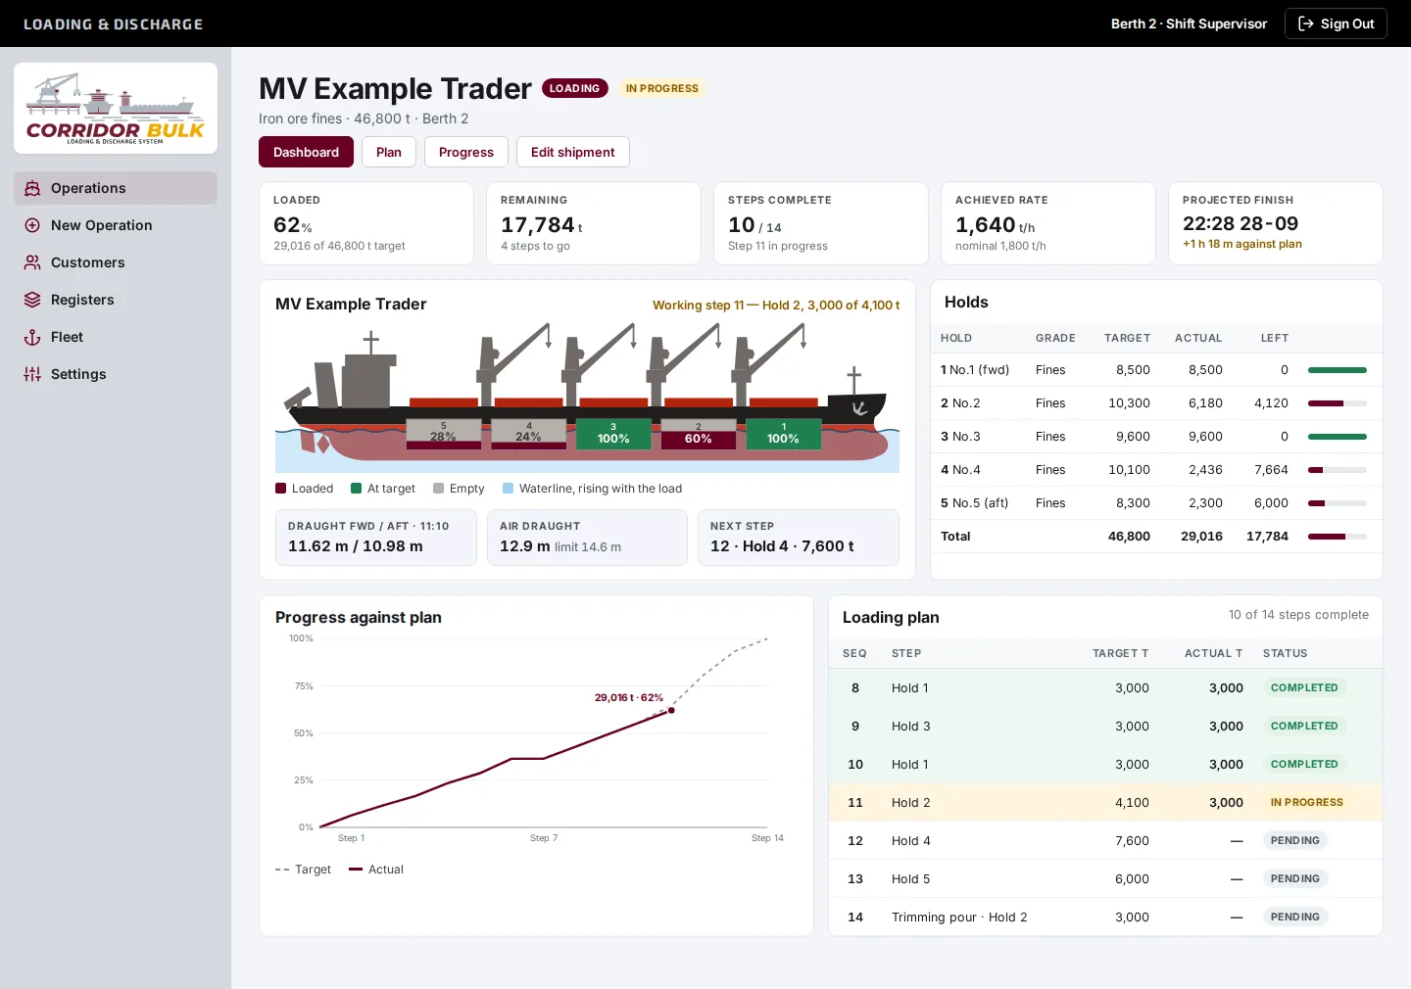The height and width of the screenshot is (989, 1411).
Task: Click the Total row progress bar
Action: (x=1338, y=537)
